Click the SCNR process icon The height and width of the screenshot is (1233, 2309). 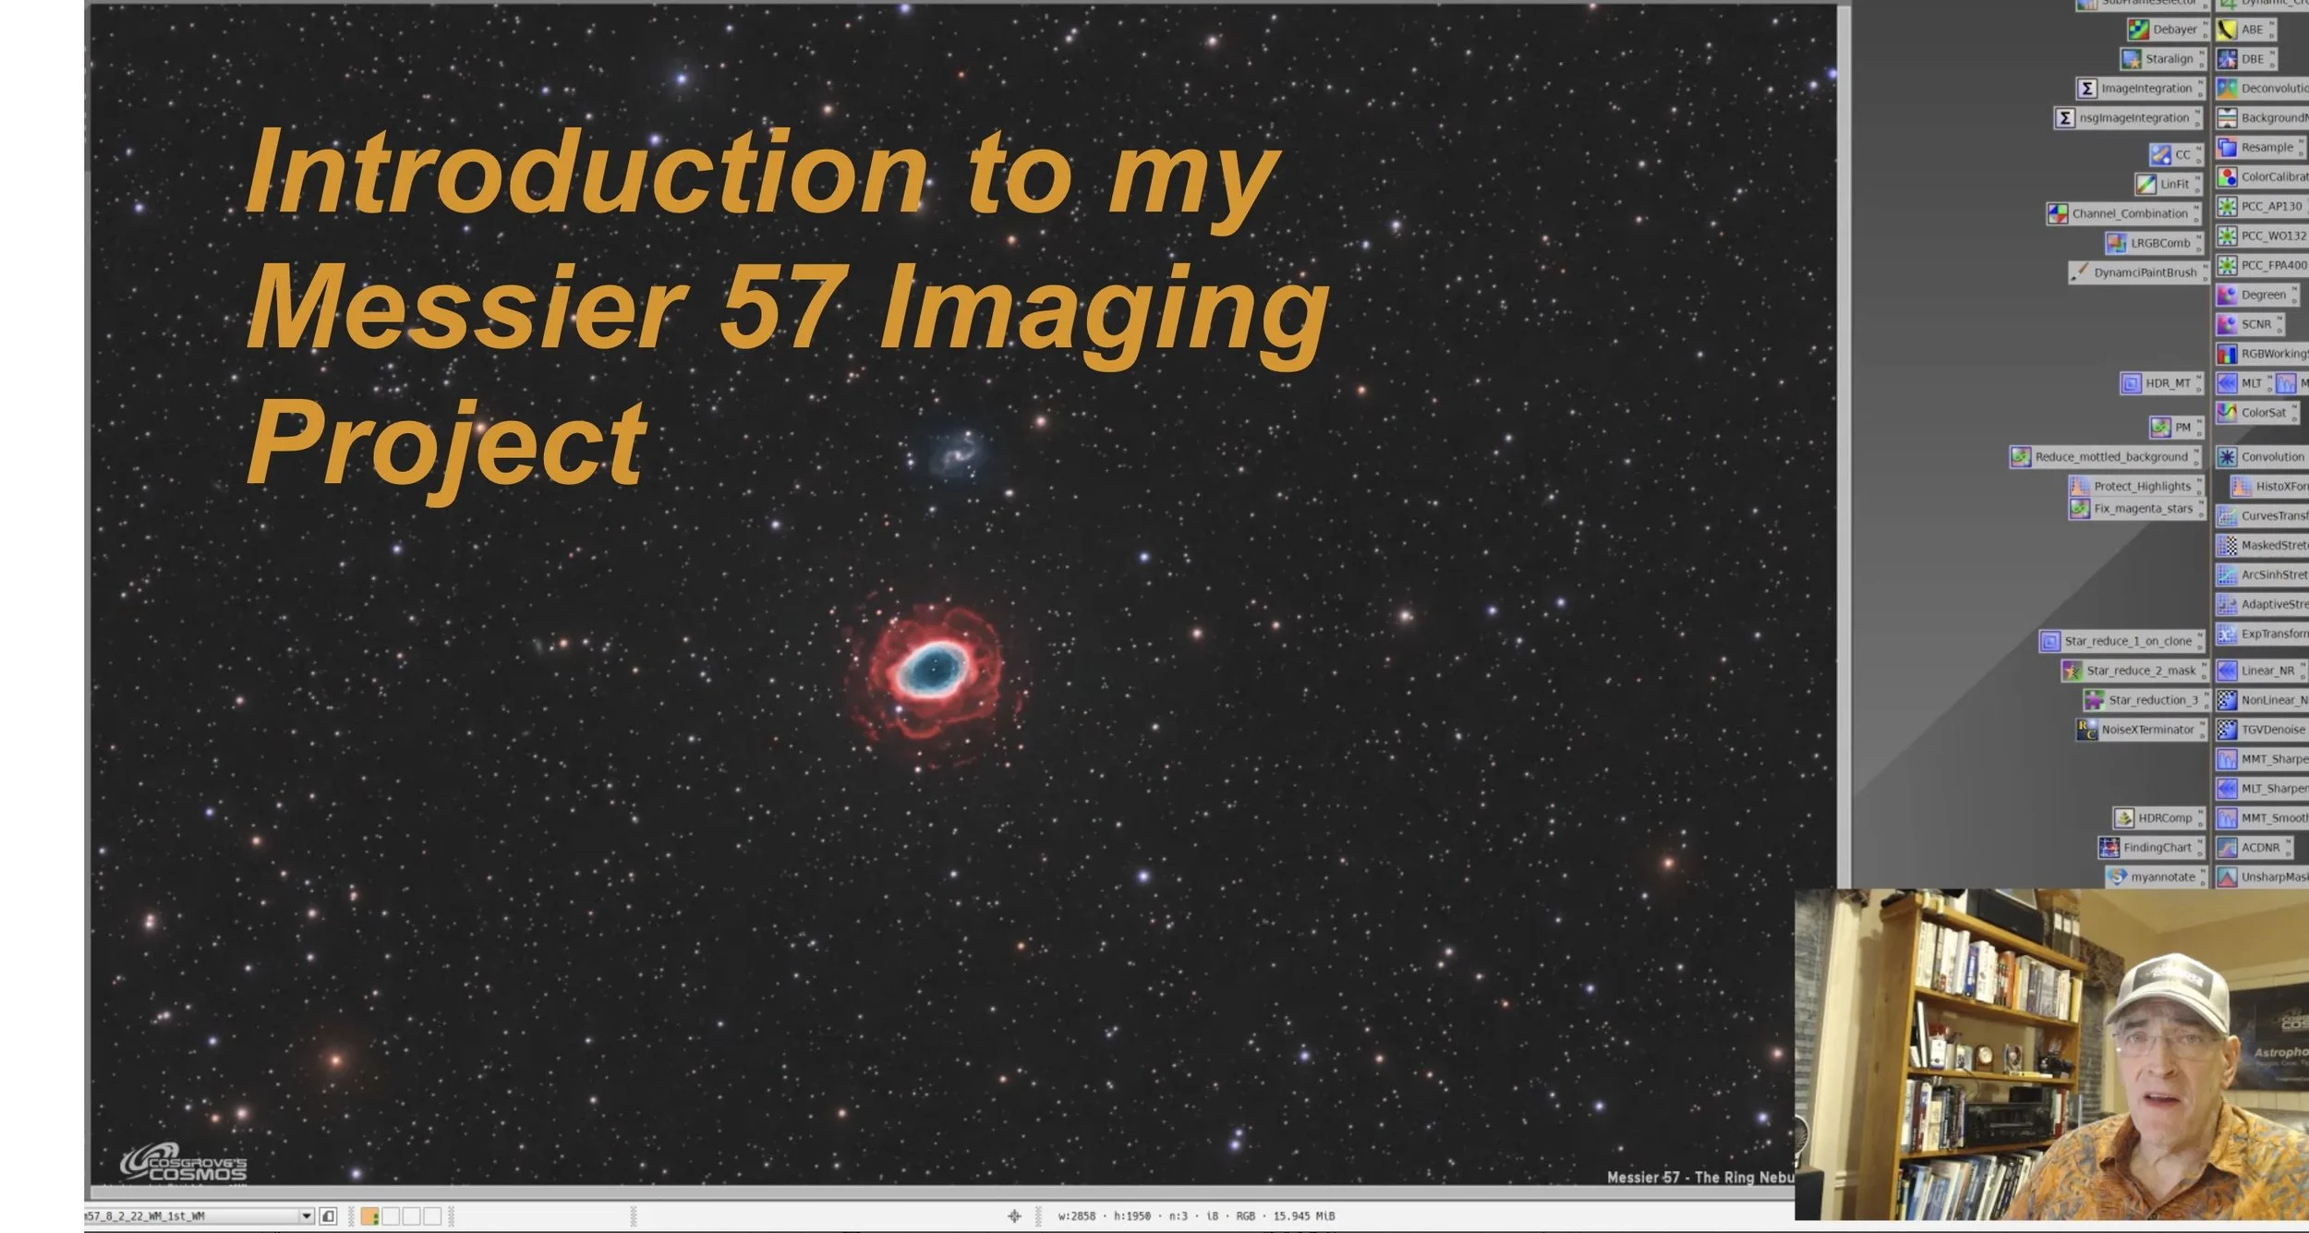[2227, 324]
